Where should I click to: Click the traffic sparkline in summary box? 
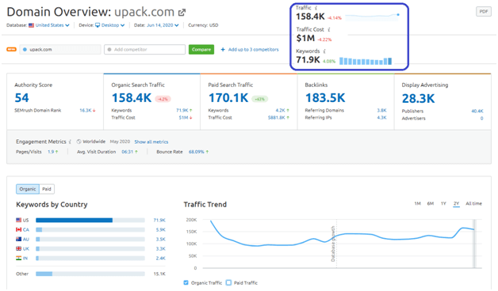pos(372,17)
